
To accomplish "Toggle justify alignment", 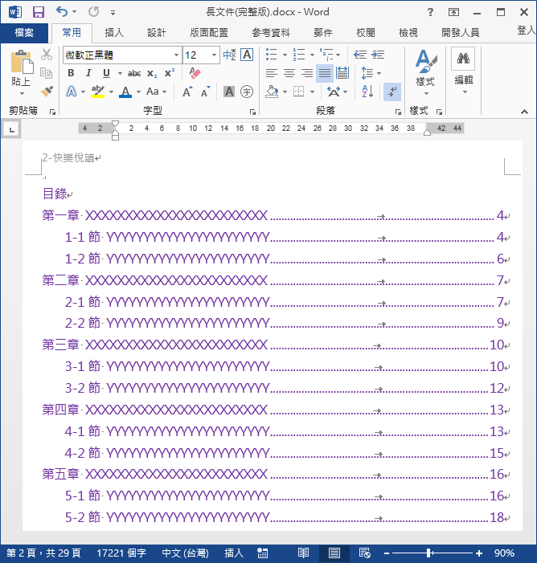I will coord(325,73).
